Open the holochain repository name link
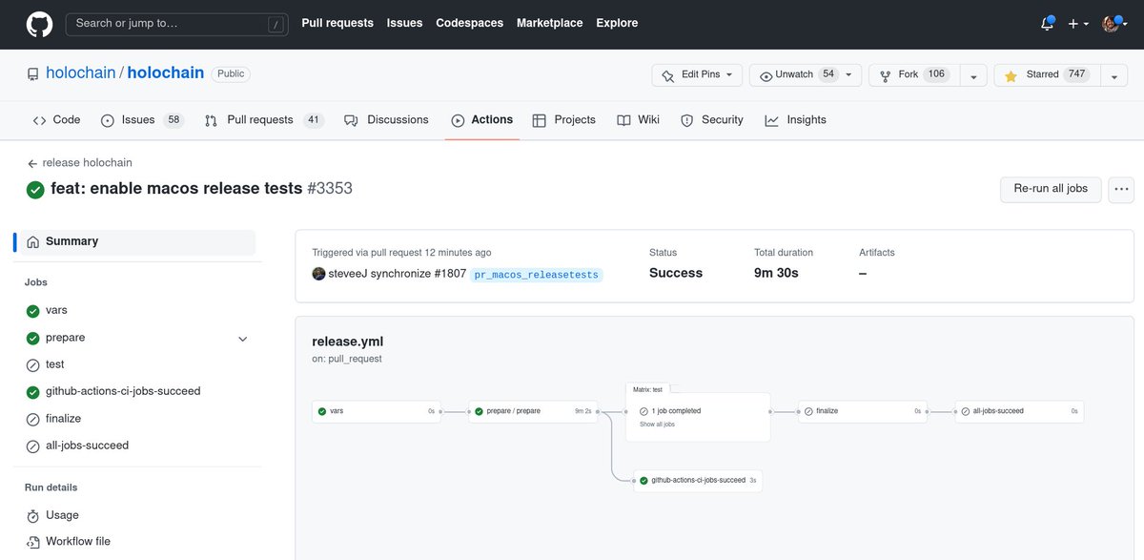Image resolution: width=1144 pixels, height=560 pixels. coord(166,73)
